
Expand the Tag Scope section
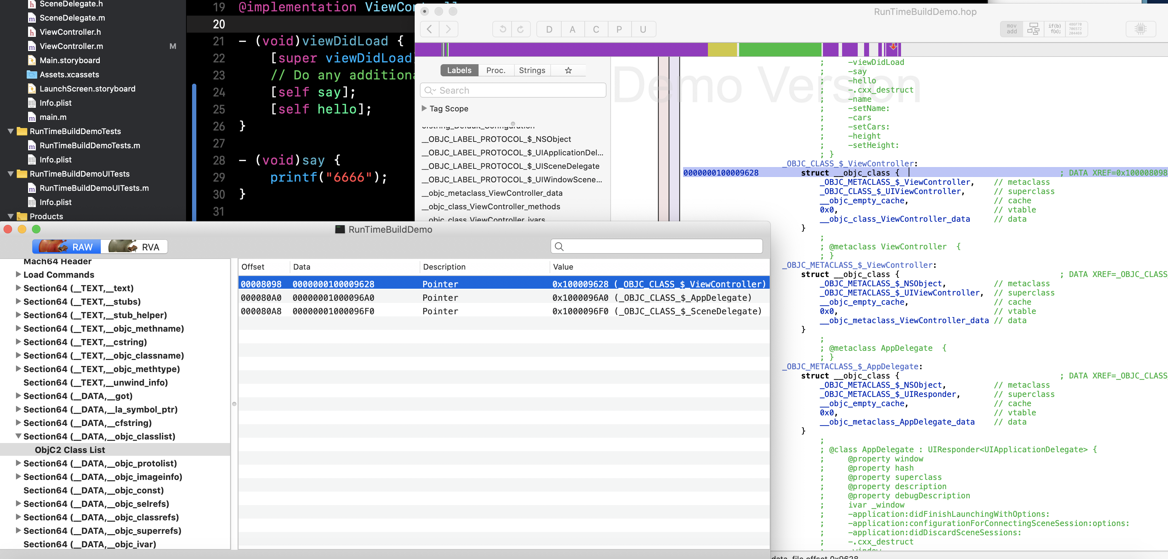tap(424, 108)
